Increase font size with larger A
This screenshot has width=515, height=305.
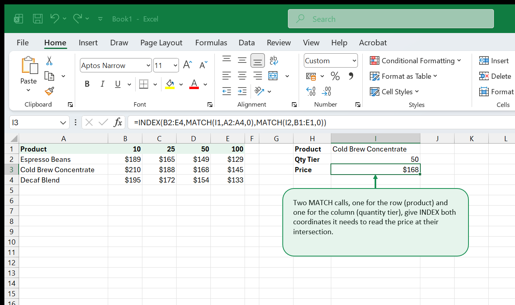click(x=188, y=65)
